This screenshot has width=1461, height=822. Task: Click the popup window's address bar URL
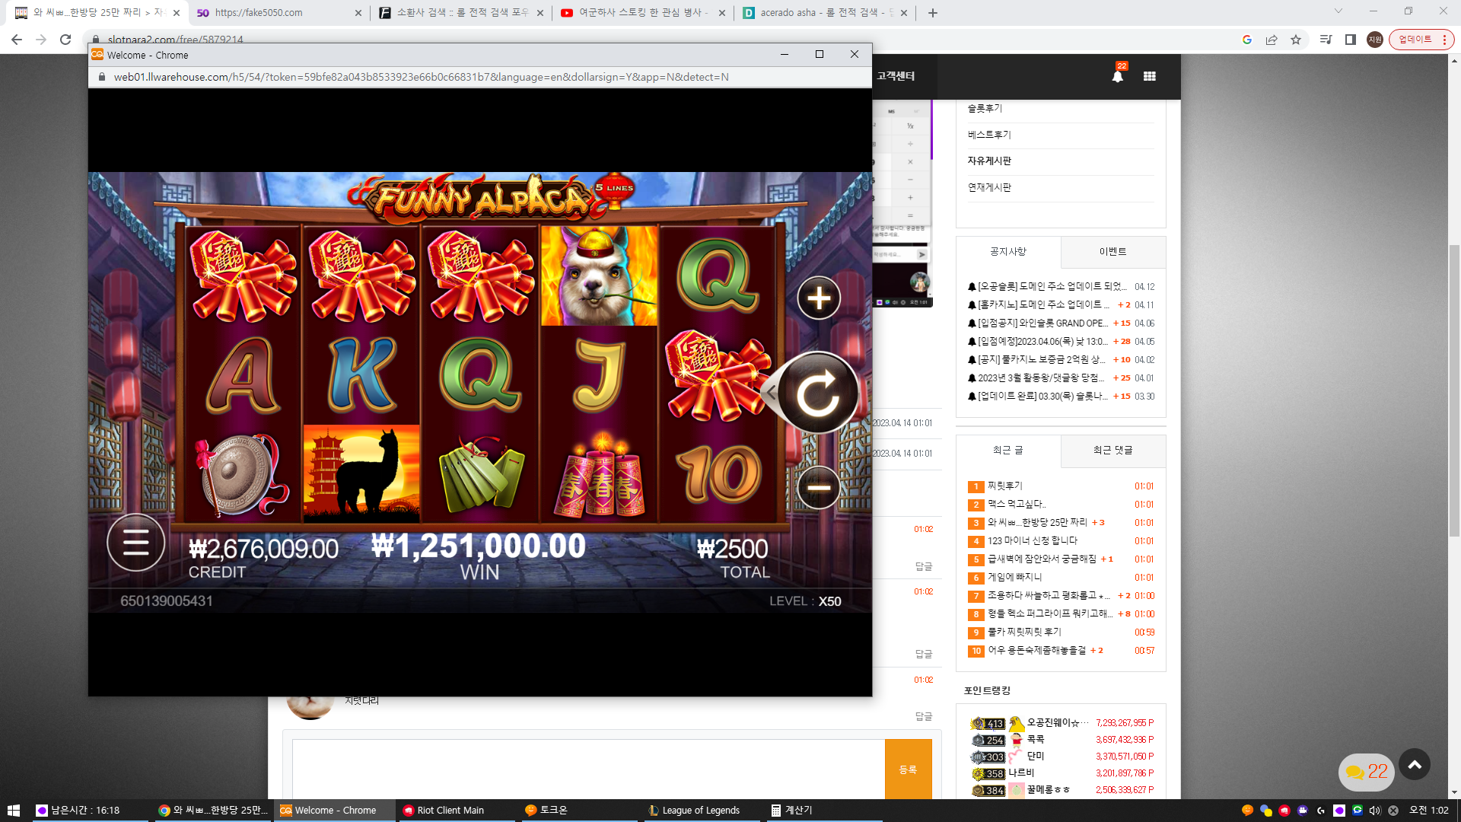(421, 77)
